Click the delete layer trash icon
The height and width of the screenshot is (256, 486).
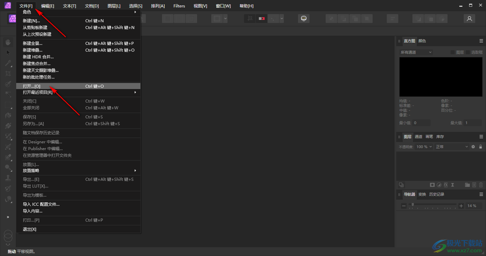[481, 185]
